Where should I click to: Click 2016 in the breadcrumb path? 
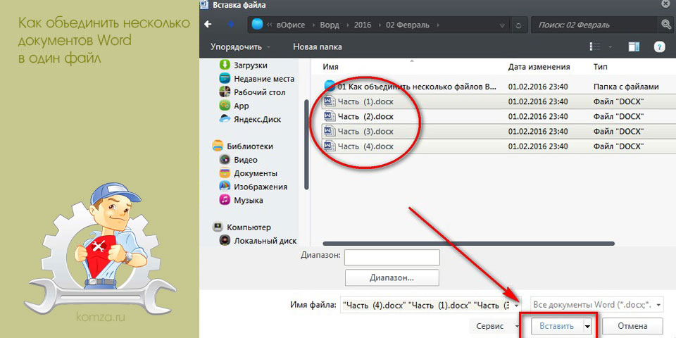pyautogui.click(x=363, y=25)
